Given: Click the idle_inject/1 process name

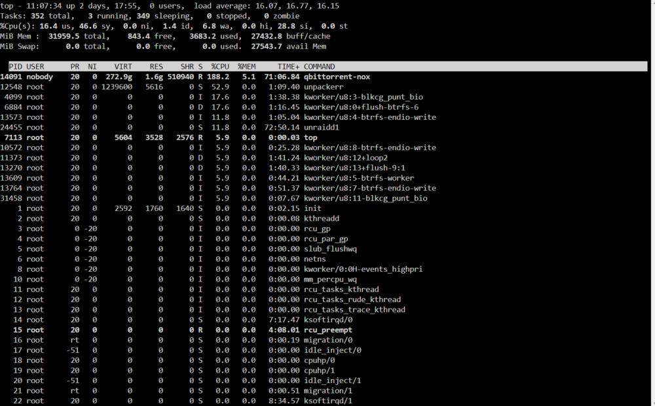Looking at the screenshot, I should [x=332, y=380].
